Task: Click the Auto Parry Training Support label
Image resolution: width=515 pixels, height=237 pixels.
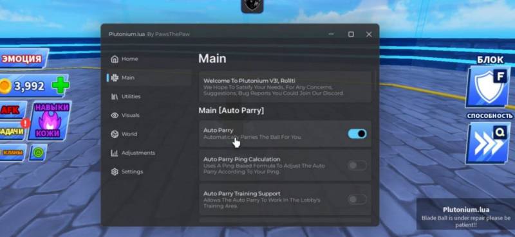Action: point(242,193)
